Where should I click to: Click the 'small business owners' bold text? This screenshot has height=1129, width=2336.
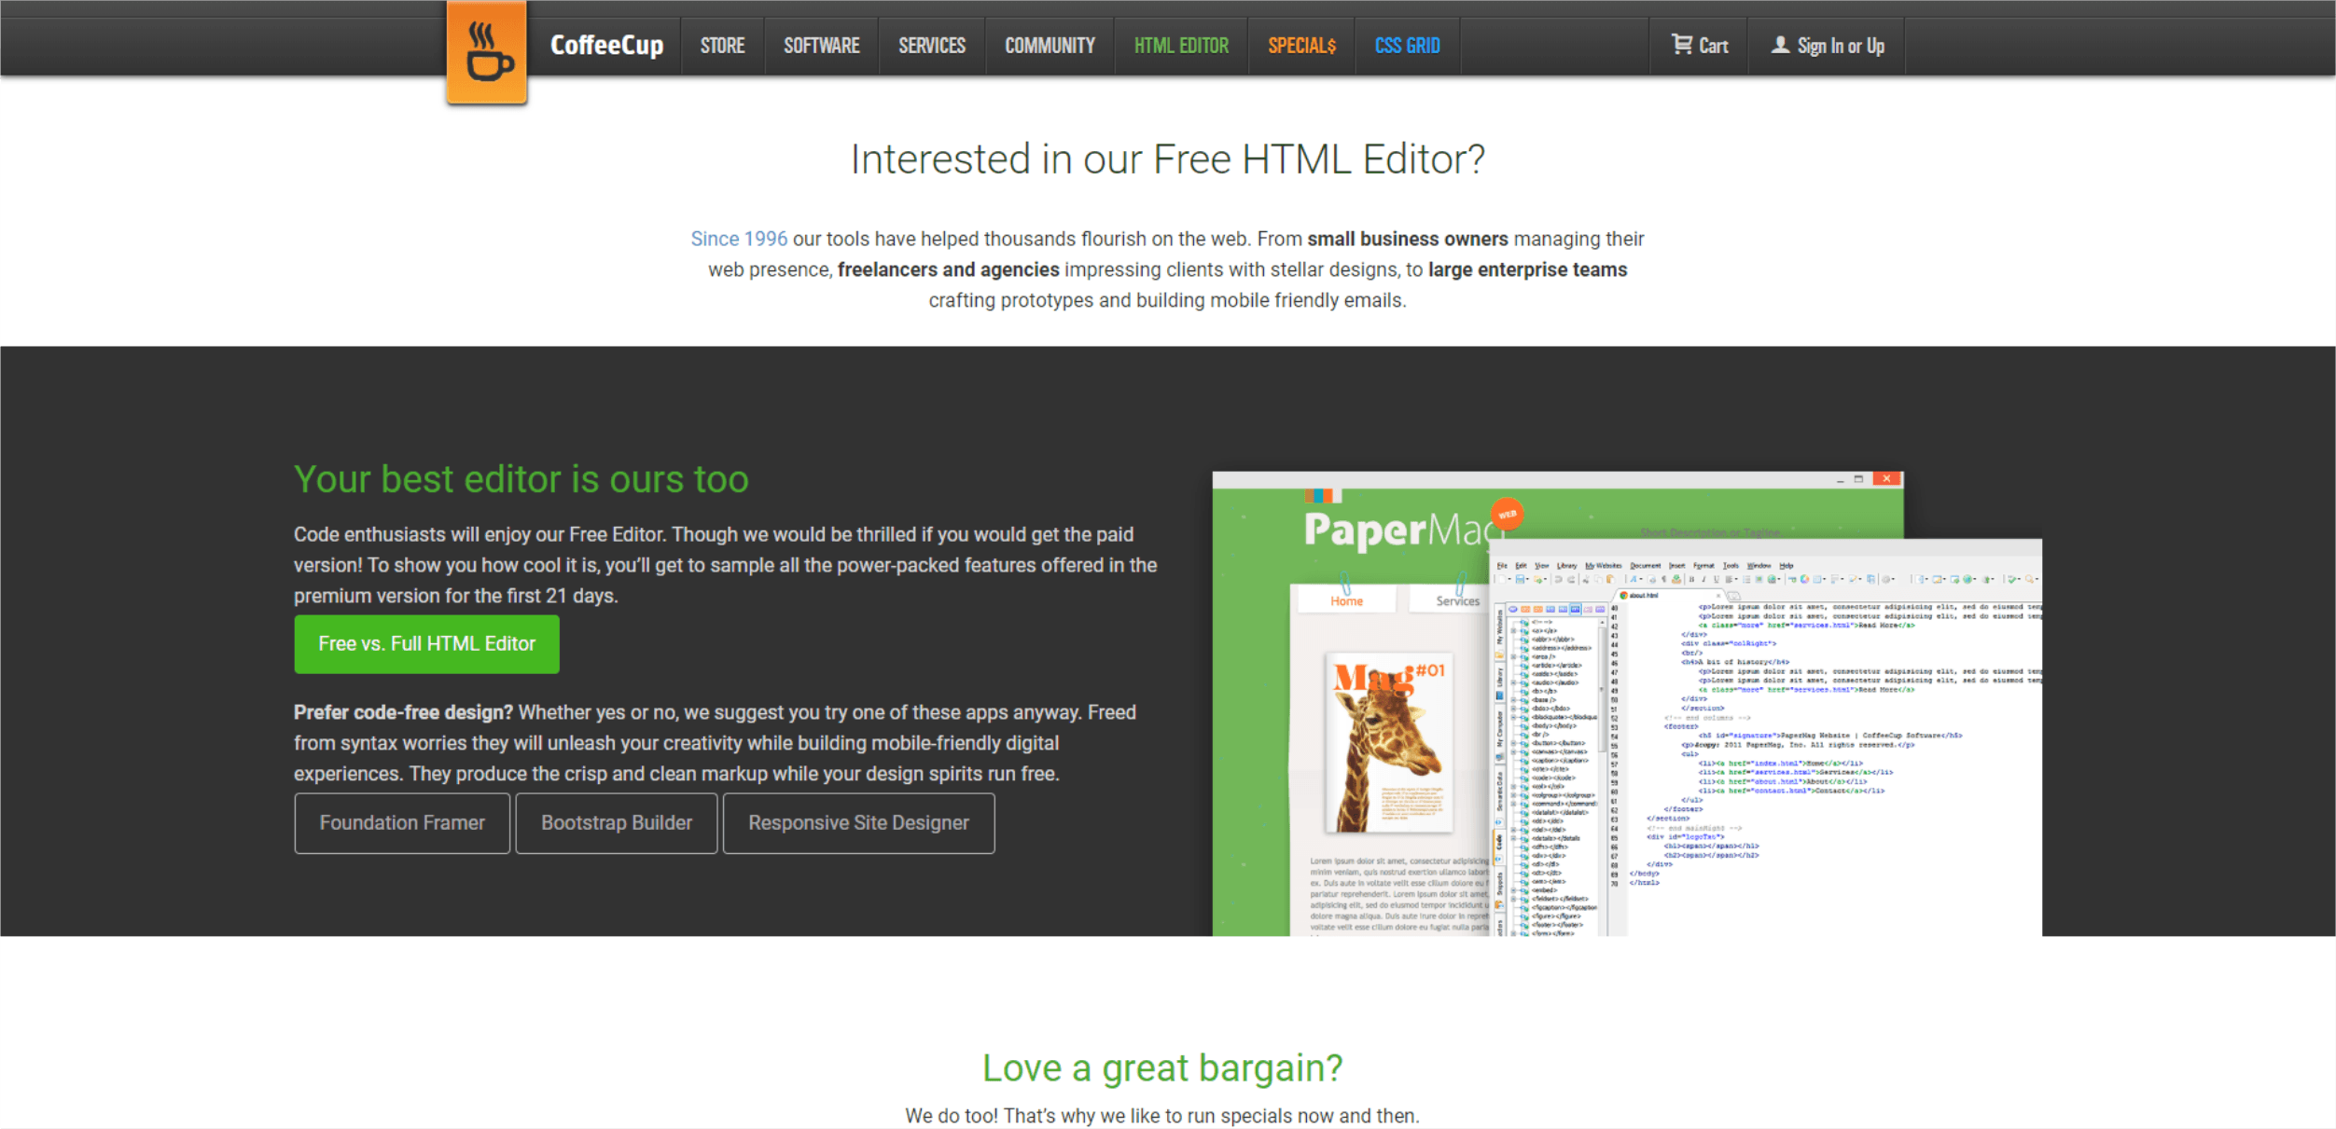(1407, 239)
